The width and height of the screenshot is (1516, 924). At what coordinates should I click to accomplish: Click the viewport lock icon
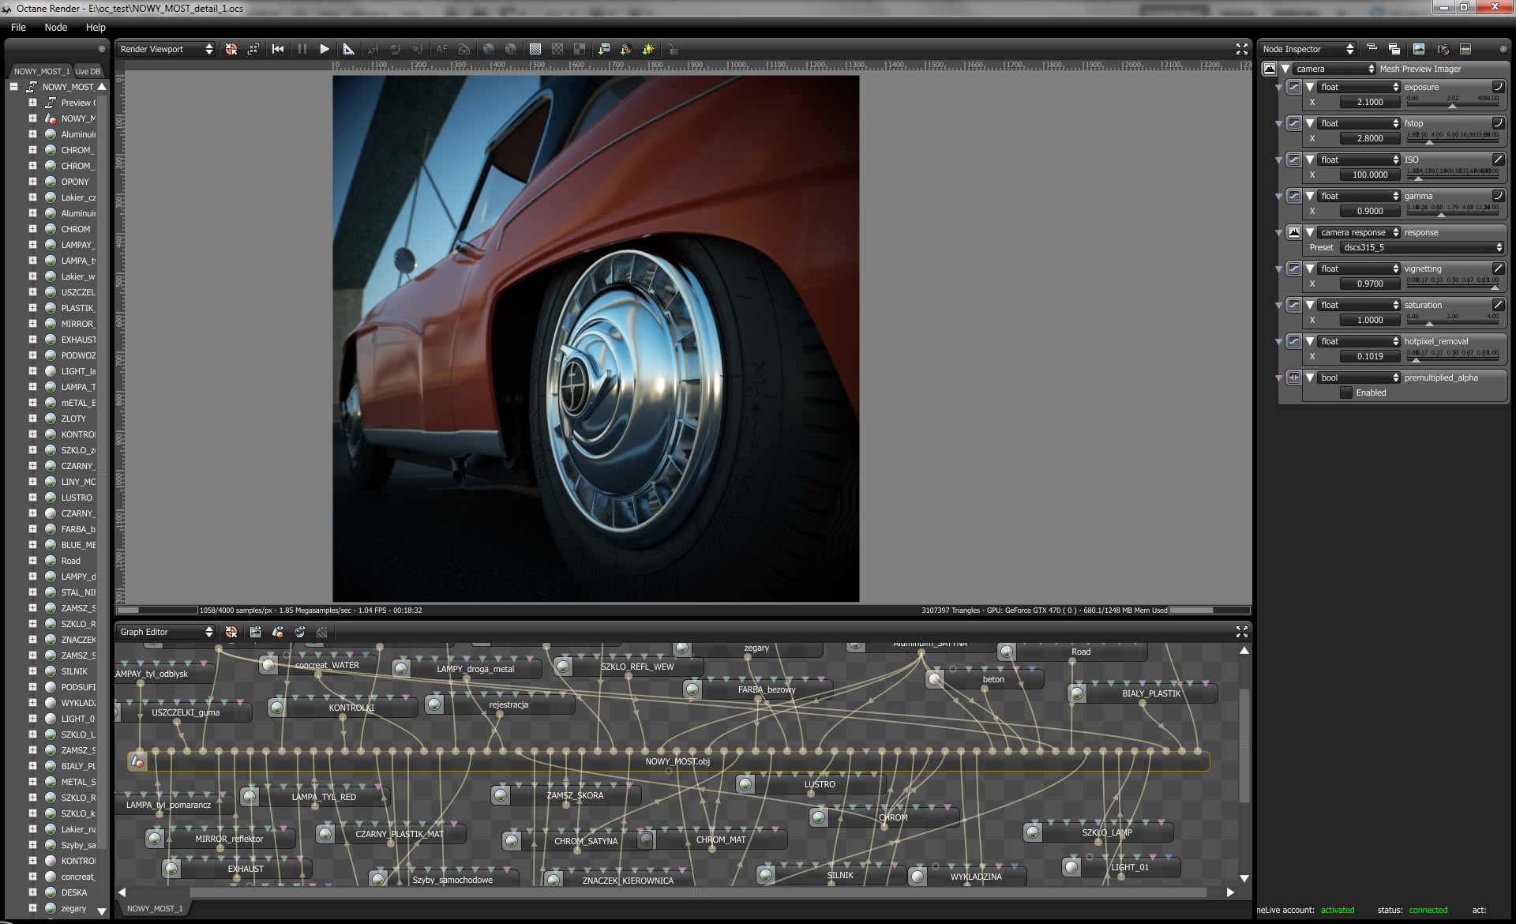click(671, 49)
